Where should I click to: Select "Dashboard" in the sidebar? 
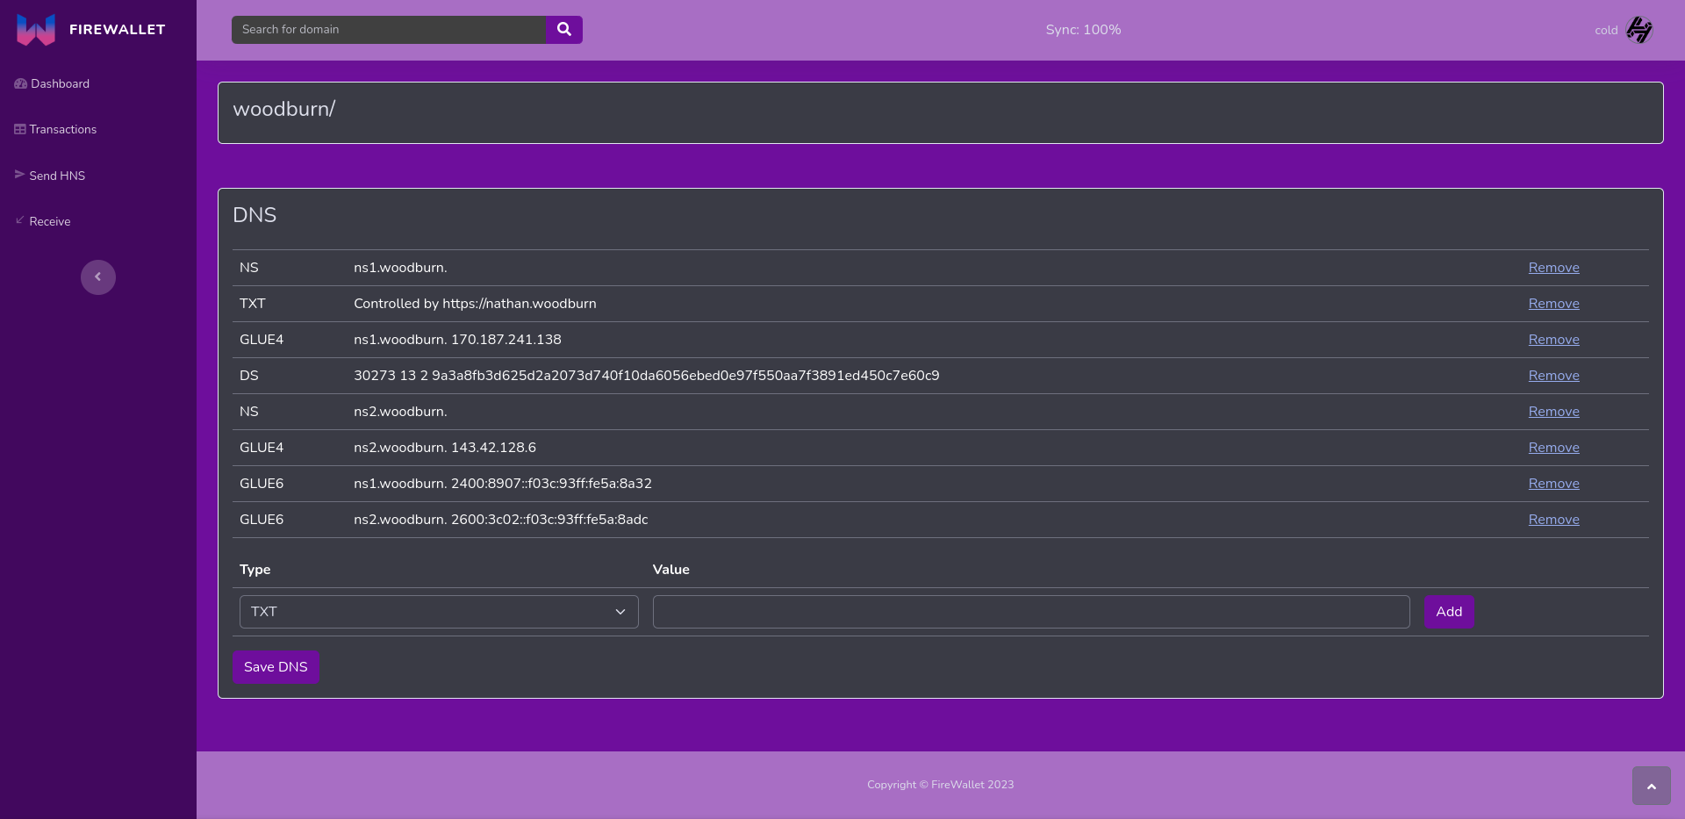[x=60, y=83]
